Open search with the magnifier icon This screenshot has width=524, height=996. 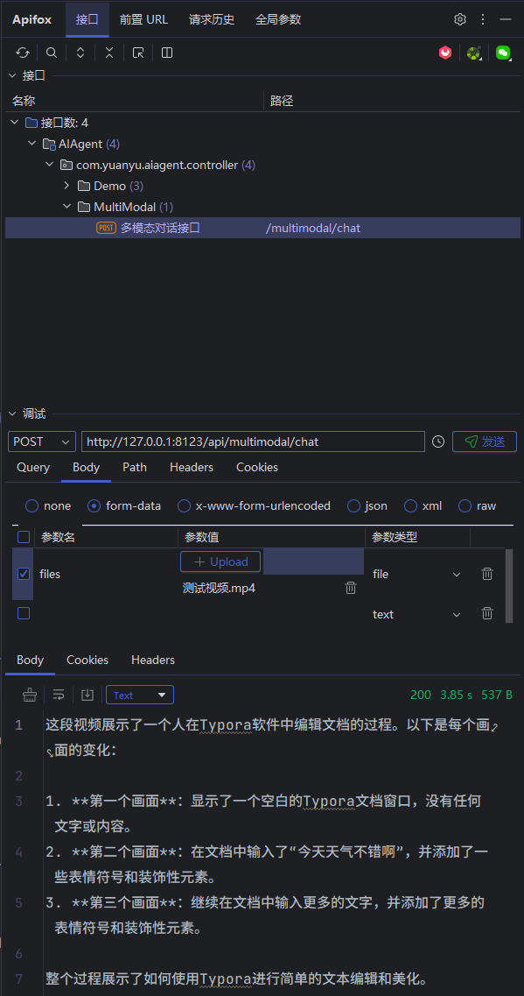coord(52,53)
